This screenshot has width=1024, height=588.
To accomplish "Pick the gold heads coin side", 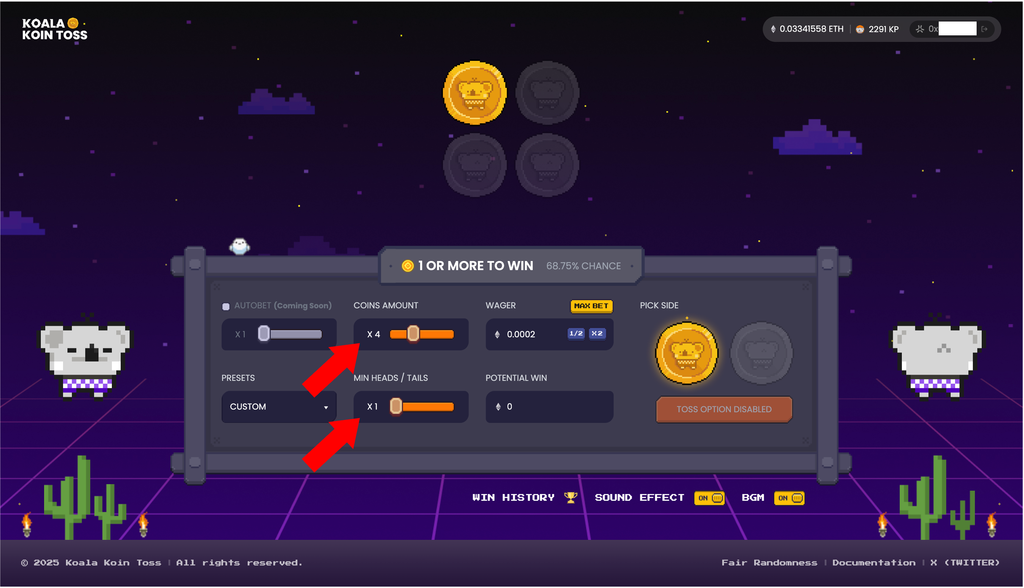I will (686, 353).
